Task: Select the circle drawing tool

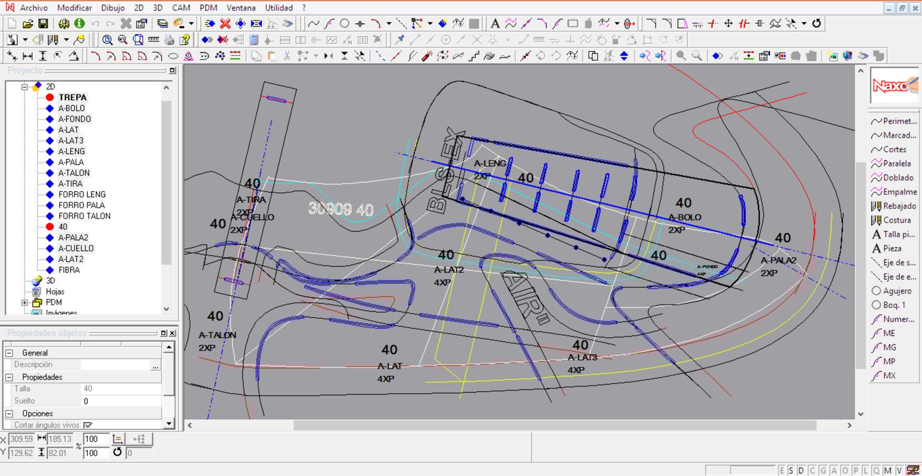Action: 344,24
